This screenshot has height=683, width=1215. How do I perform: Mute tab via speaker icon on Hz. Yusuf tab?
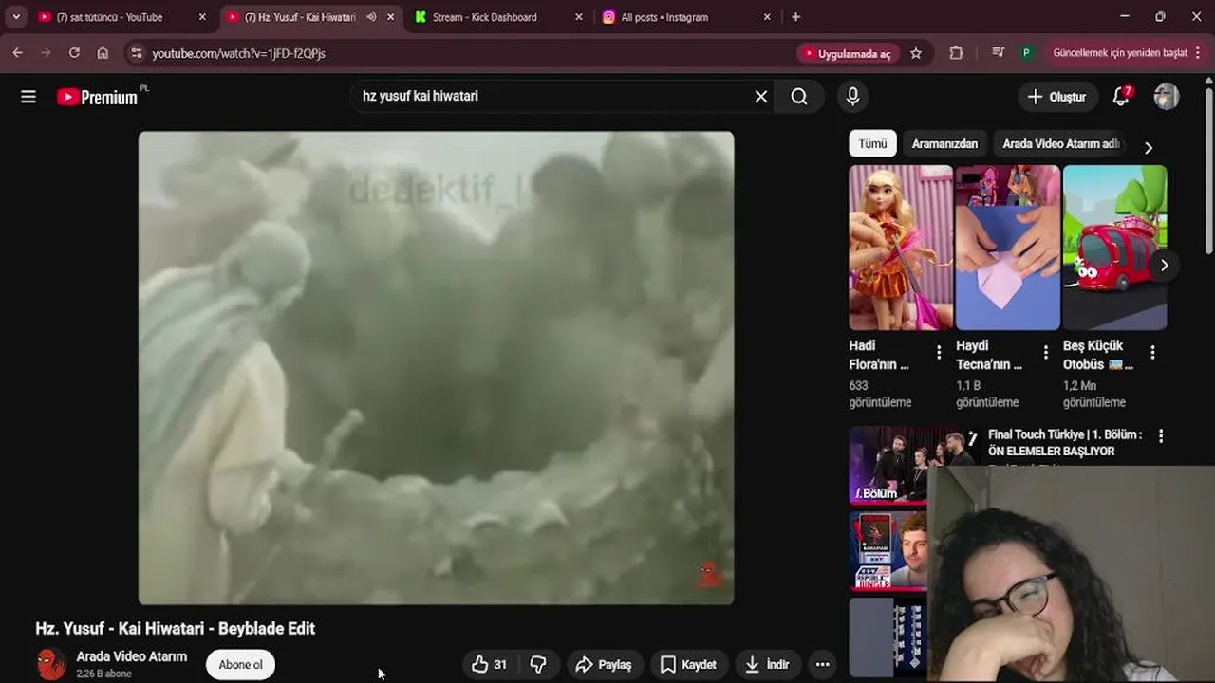point(371,17)
